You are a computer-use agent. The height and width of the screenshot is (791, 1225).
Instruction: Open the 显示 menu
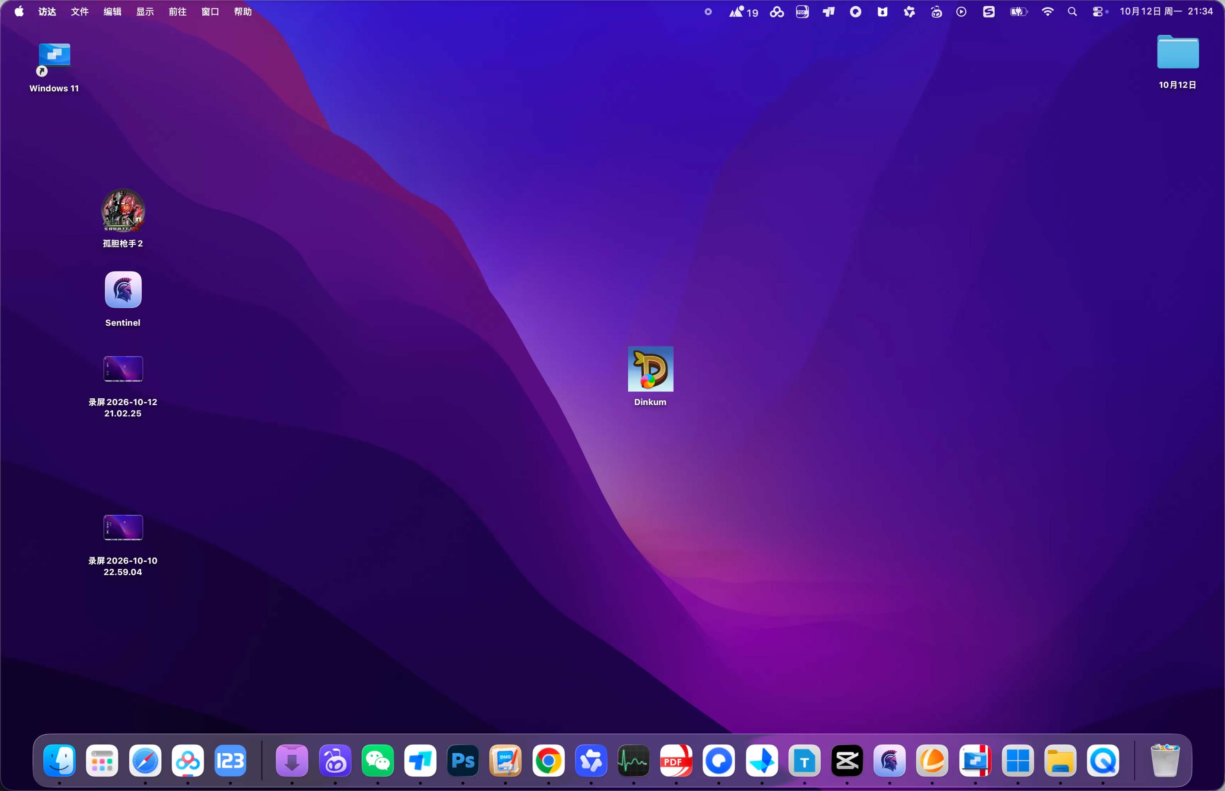[x=145, y=11]
